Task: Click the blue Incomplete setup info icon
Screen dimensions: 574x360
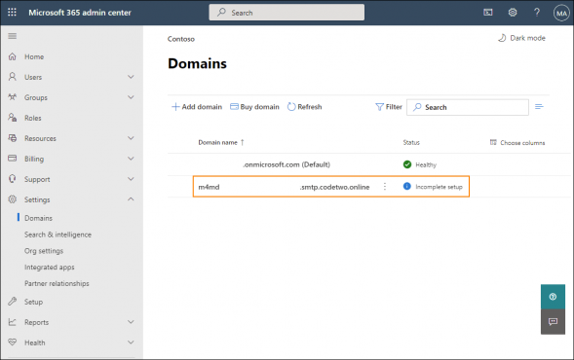Action: [x=406, y=186]
